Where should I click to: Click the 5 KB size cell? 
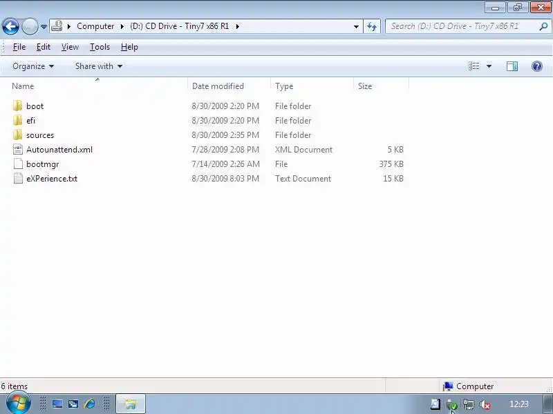(x=395, y=149)
